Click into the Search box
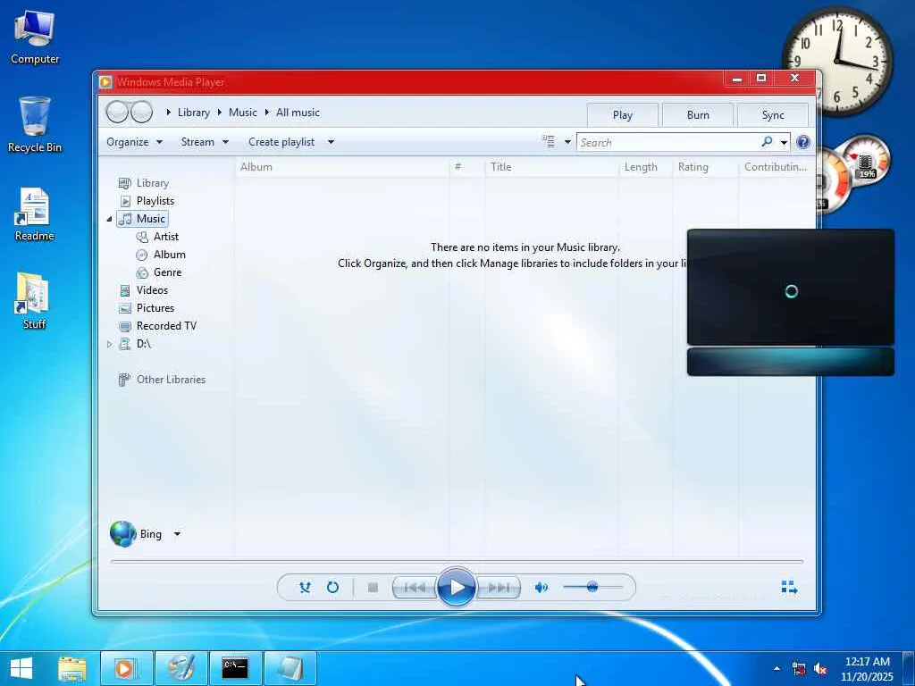The image size is (915, 686). coord(668,142)
